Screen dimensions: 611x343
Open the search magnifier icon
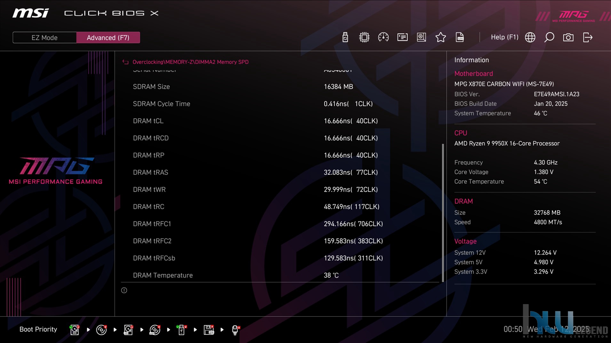(549, 37)
